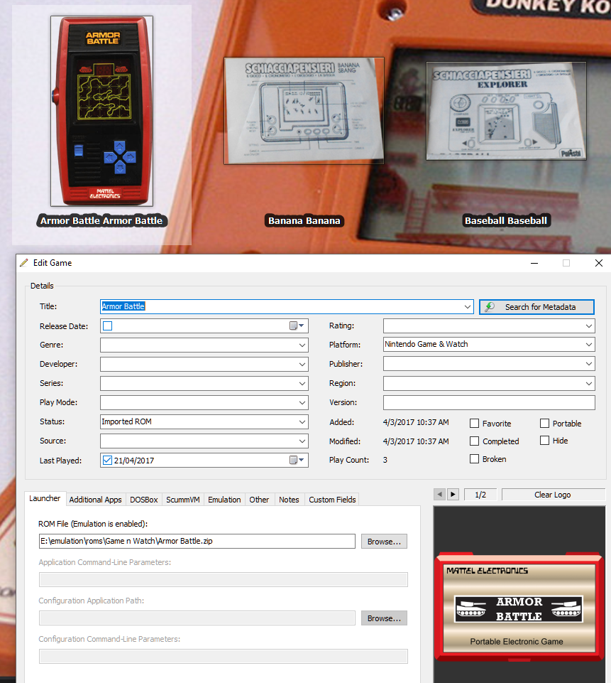Click the Configuration Command-Line Parameters field
This screenshot has height=683, width=611.
click(x=223, y=656)
